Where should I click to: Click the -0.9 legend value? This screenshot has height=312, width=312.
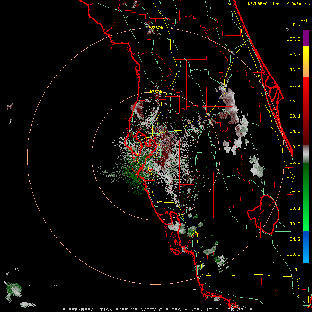[x=295, y=147]
